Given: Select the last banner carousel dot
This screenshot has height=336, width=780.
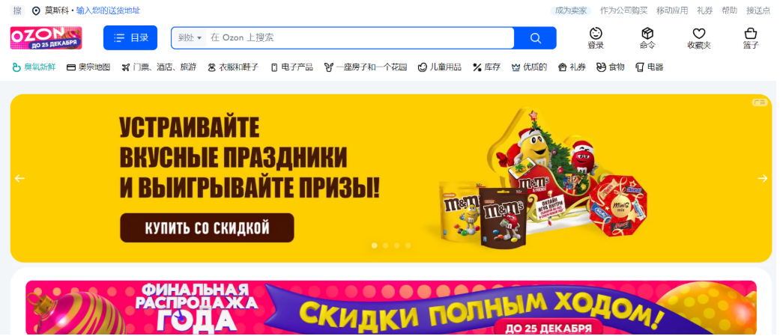Looking at the screenshot, I should tap(408, 245).
